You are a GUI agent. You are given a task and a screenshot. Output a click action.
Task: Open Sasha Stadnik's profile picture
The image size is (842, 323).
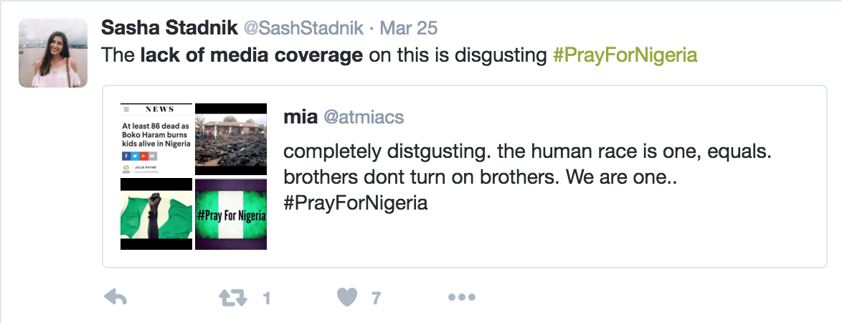(x=53, y=52)
